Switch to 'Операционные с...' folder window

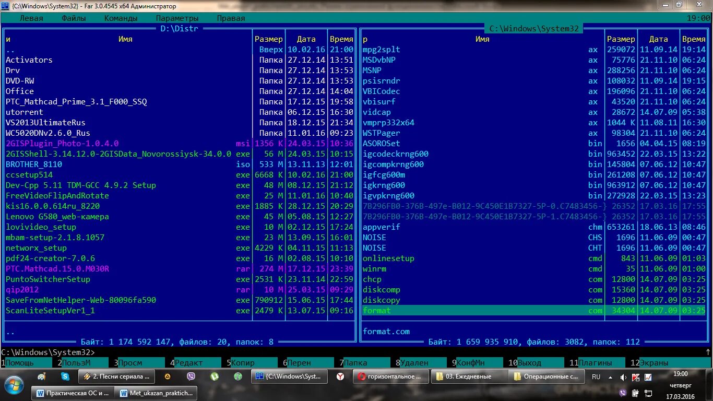[546, 376]
